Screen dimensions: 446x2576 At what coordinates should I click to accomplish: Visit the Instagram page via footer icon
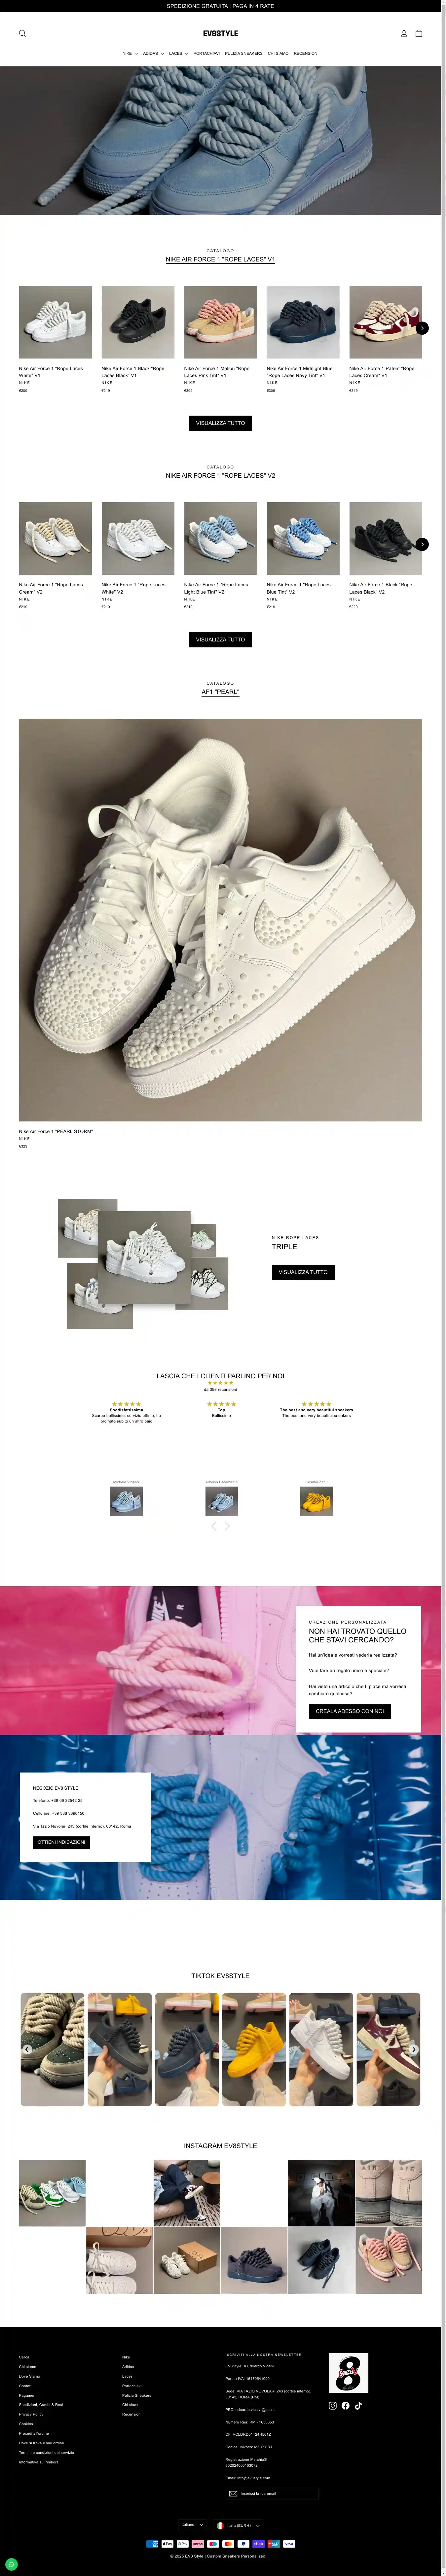tap(333, 2405)
